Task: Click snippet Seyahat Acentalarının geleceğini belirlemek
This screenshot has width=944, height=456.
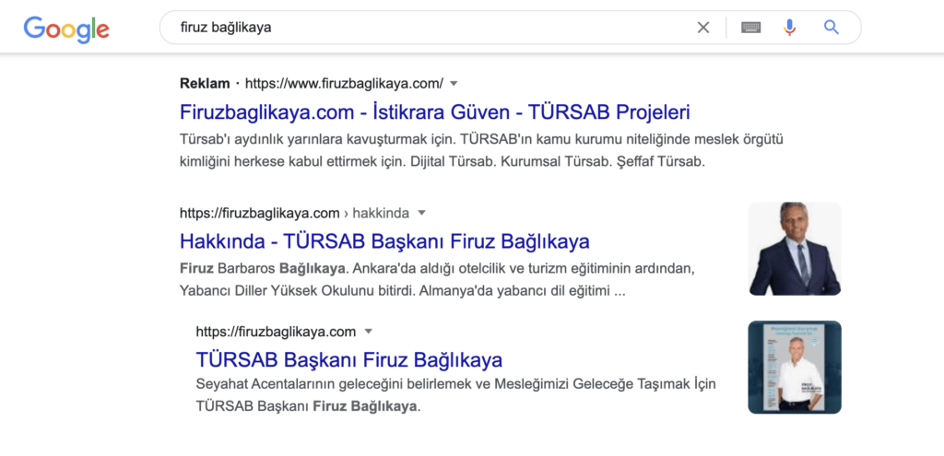Action: (x=455, y=394)
